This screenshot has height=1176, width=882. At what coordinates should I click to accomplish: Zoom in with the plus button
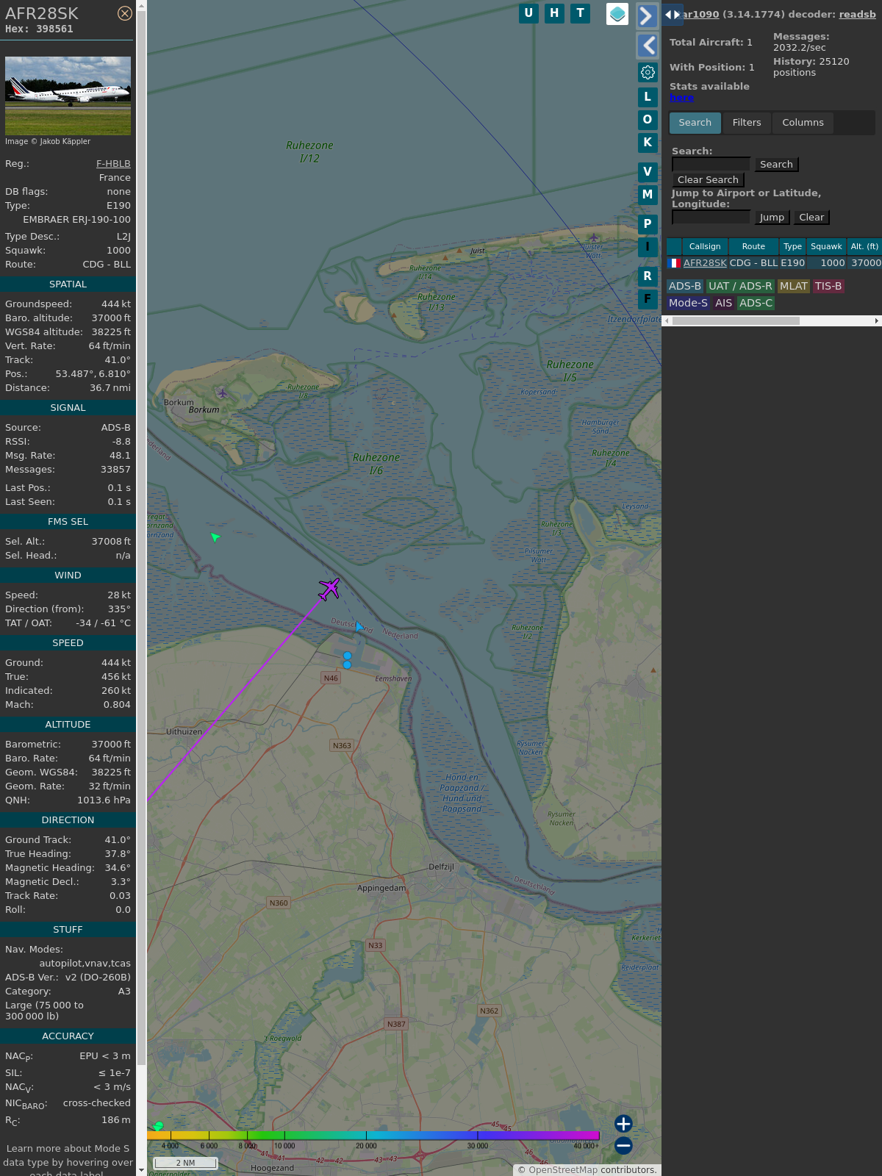pos(623,1124)
